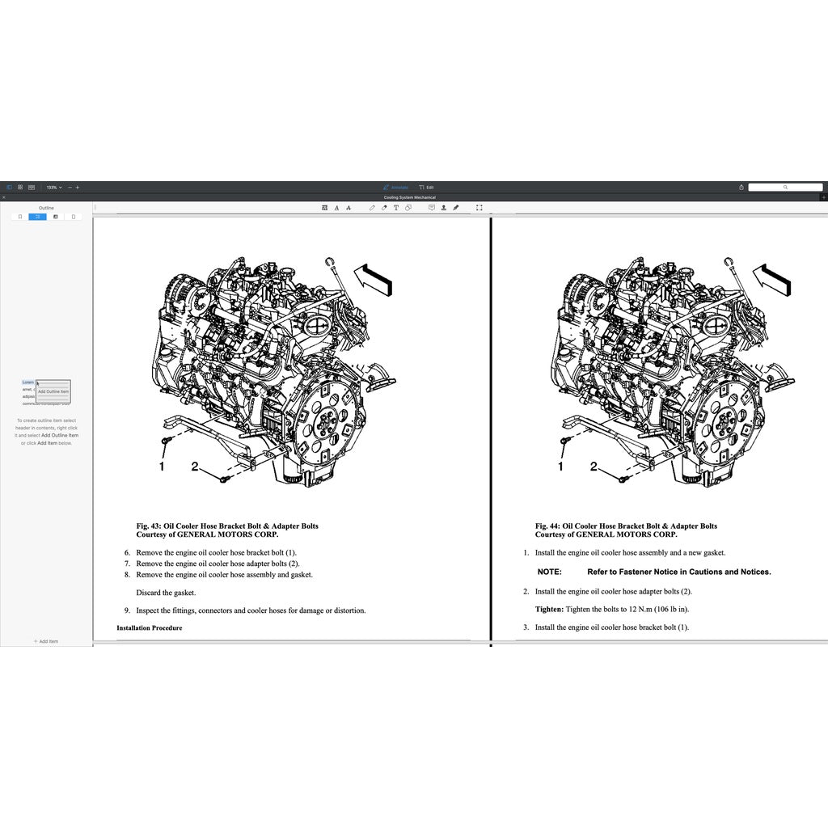The image size is (828, 828).
Task: Switch sidebar to Bookmarks view
Action: 20,217
